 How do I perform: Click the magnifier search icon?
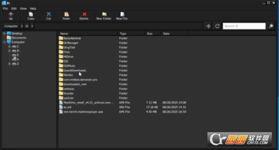pos(271,26)
